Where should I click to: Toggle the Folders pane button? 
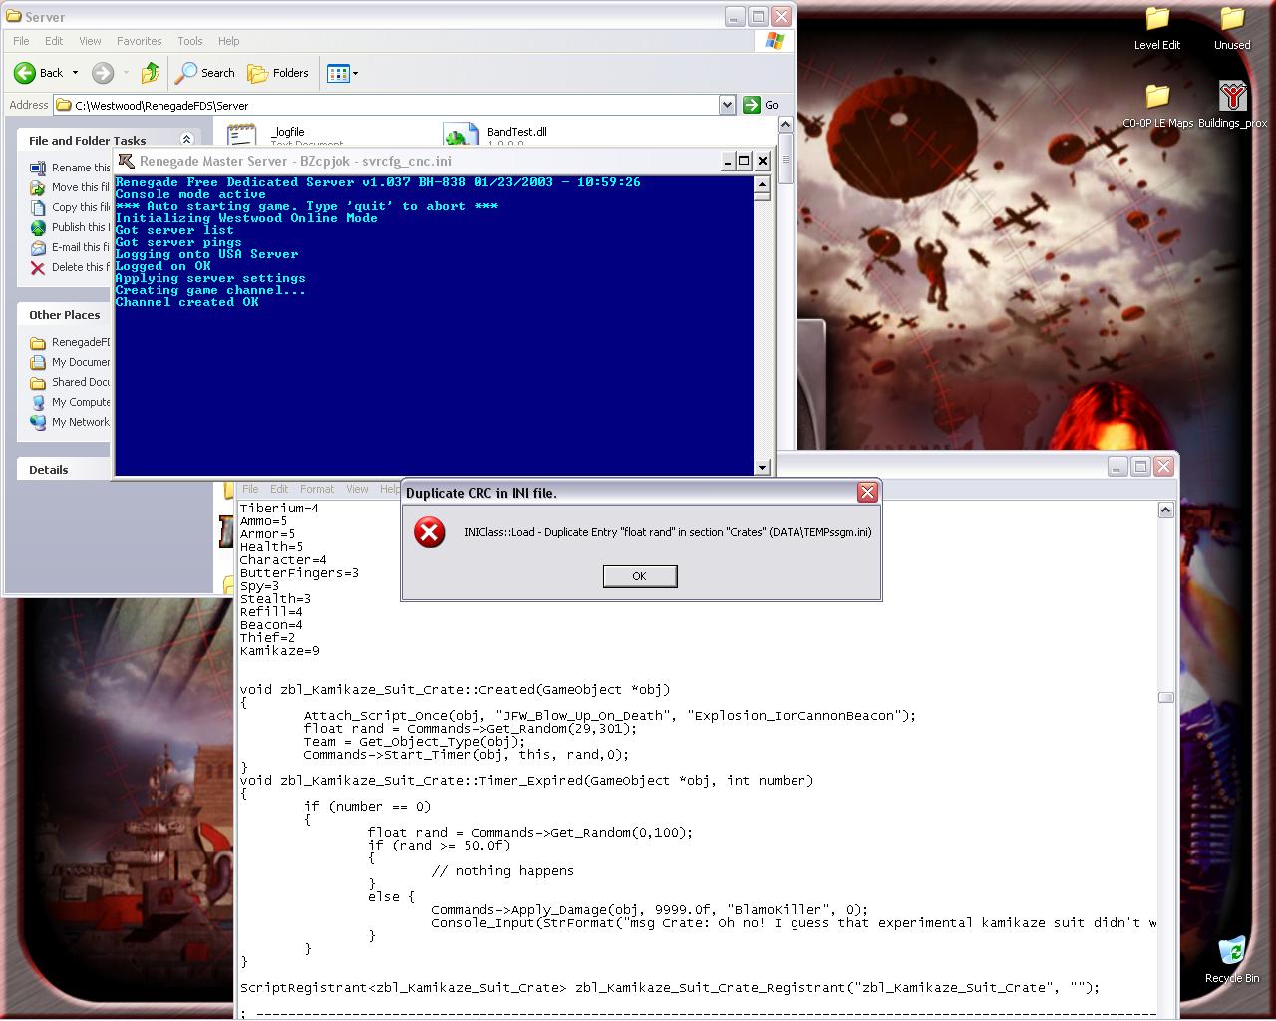tap(278, 73)
